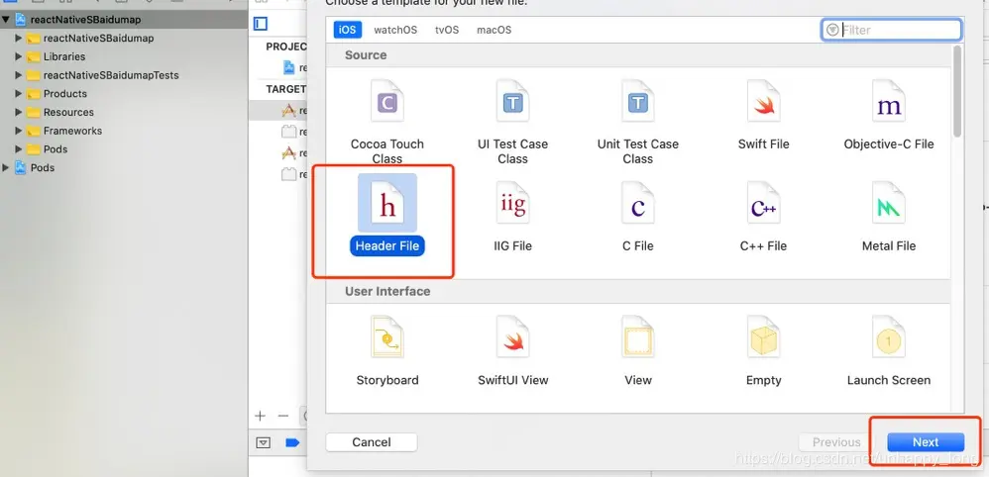The width and height of the screenshot is (989, 477).
Task: Switch to the iOS platform tab
Action: [x=347, y=30]
